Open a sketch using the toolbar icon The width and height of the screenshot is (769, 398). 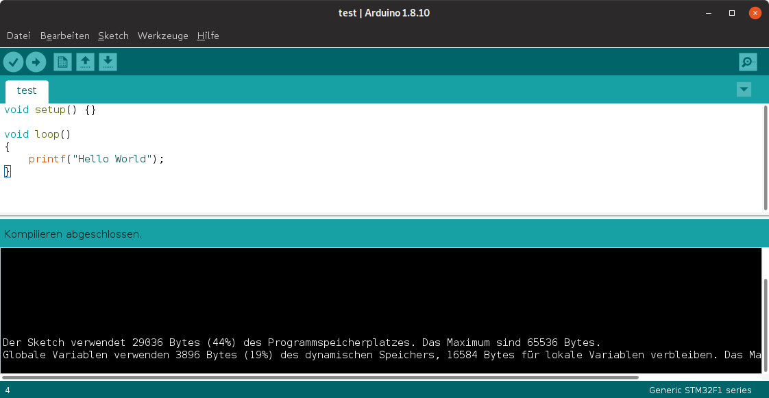85,62
